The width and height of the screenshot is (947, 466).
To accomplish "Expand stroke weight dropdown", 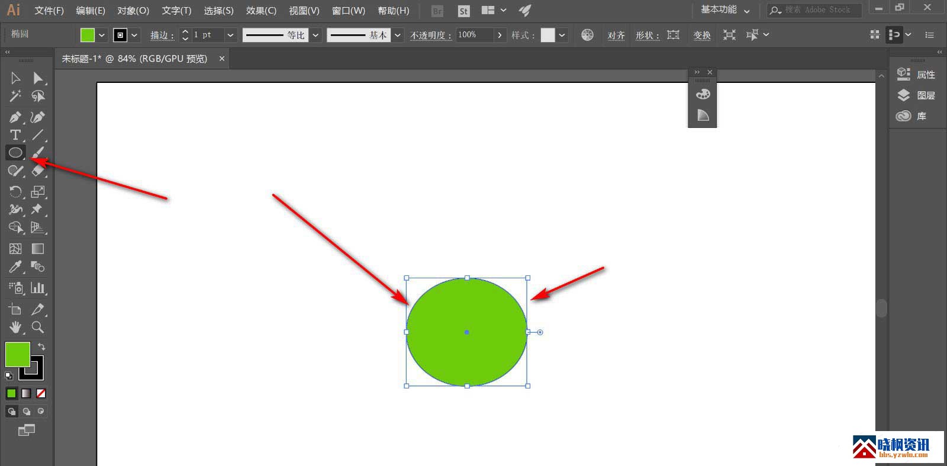I will click(230, 35).
